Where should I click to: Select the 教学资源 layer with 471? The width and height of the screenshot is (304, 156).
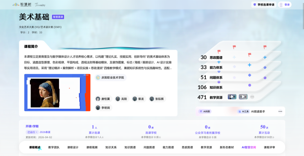210,97
